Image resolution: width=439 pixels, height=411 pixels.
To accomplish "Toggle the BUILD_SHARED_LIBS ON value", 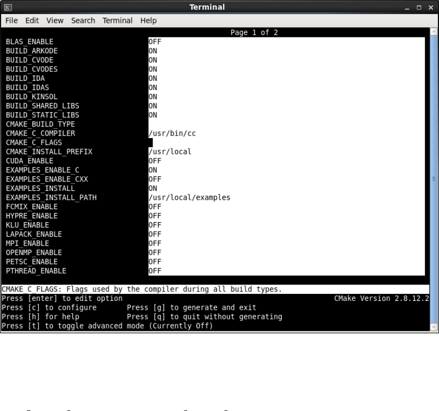I will coord(153,106).
